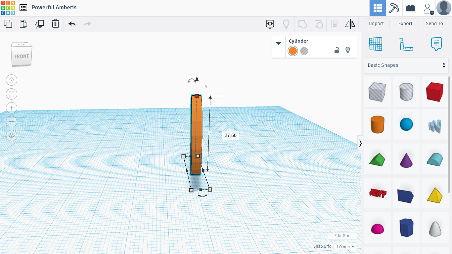Select the purple Cone shape
Image resolution: width=452 pixels, height=254 pixels.
click(406, 159)
